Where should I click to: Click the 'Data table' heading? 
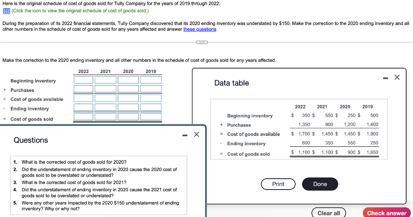[232, 83]
